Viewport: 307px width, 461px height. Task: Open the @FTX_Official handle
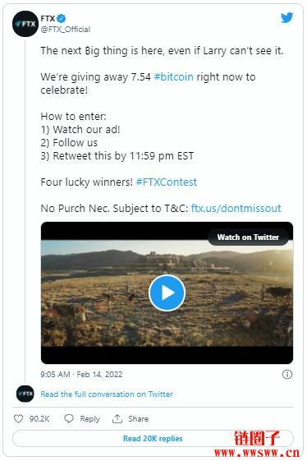point(65,30)
